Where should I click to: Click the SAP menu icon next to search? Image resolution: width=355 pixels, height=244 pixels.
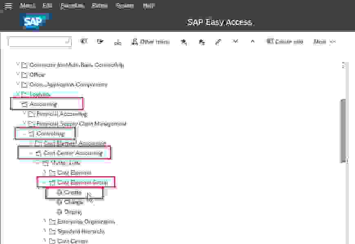pos(84,41)
